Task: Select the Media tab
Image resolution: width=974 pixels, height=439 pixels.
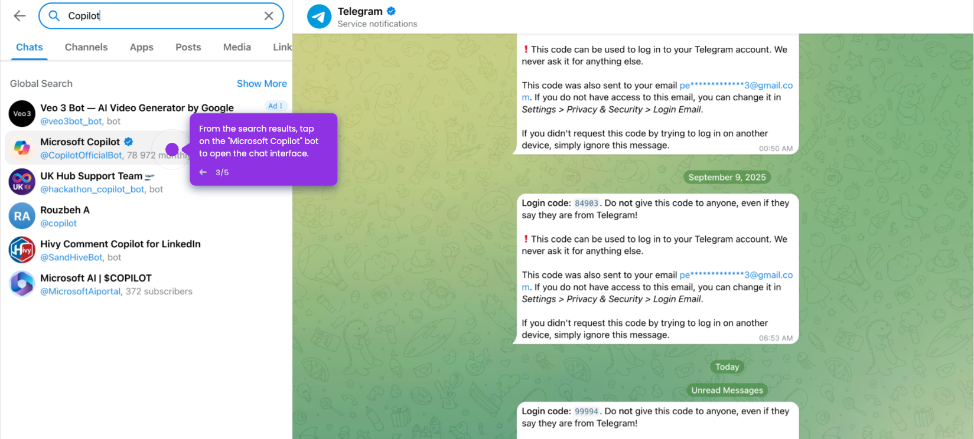Action: [237, 47]
